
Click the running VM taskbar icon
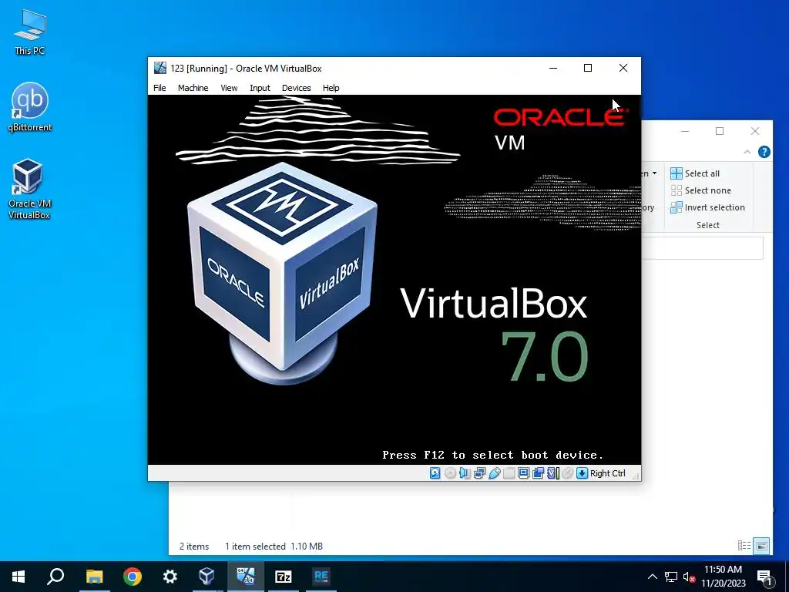246,577
